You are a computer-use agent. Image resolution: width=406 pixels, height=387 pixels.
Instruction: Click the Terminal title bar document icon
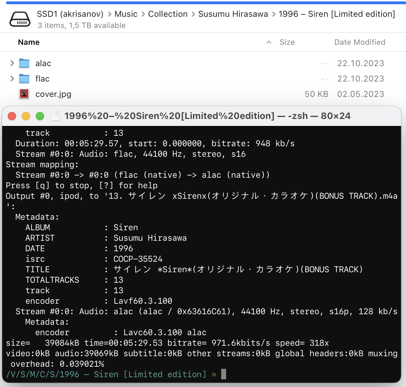click(x=56, y=116)
